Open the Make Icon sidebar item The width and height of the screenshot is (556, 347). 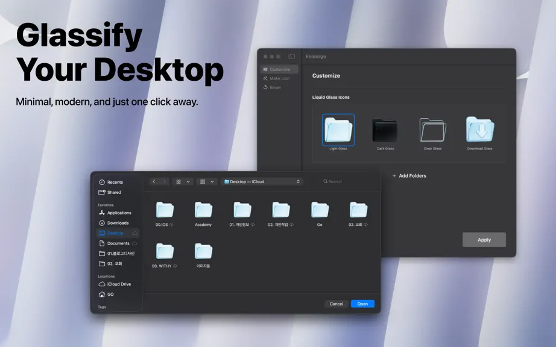pyautogui.click(x=279, y=78)
